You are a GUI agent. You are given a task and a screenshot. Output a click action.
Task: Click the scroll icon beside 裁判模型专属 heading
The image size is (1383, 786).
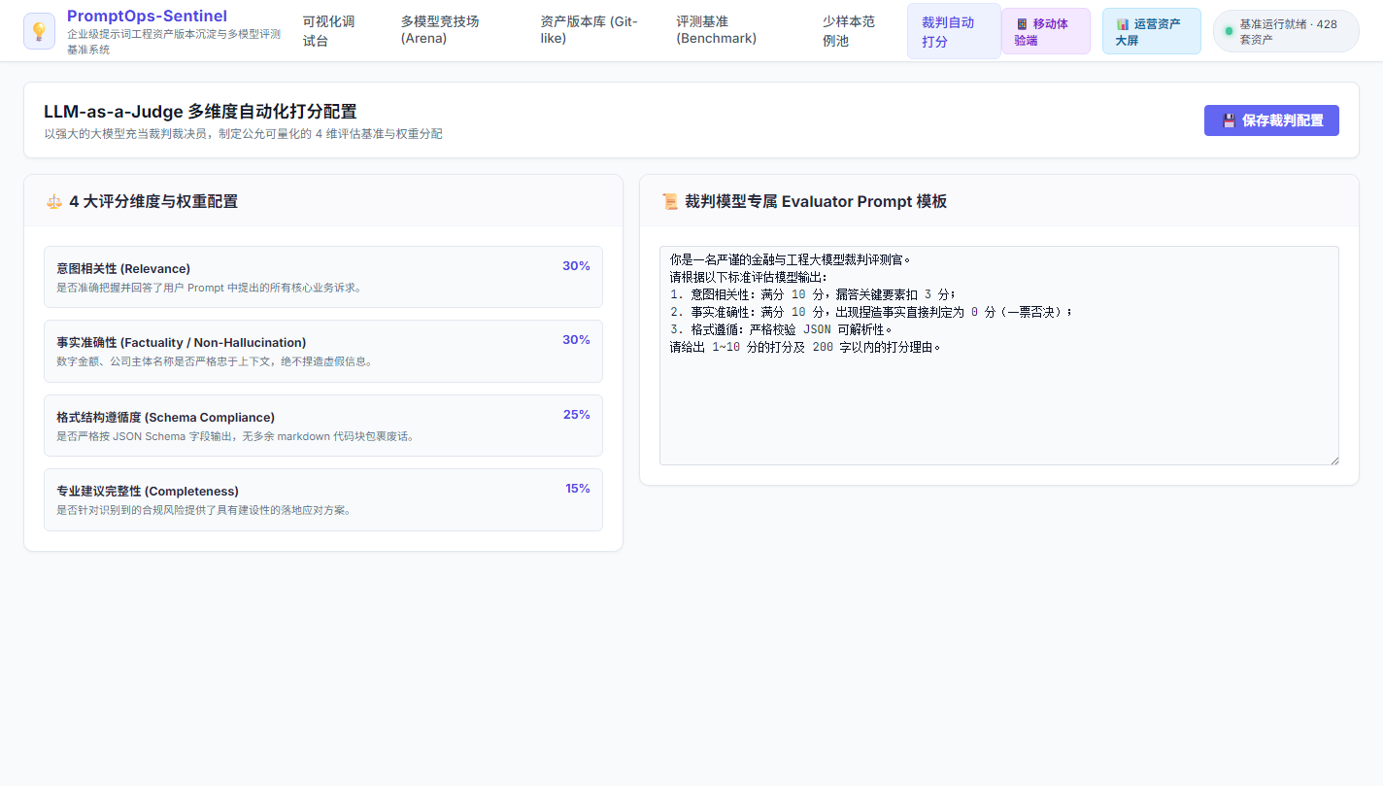point(669,201)
